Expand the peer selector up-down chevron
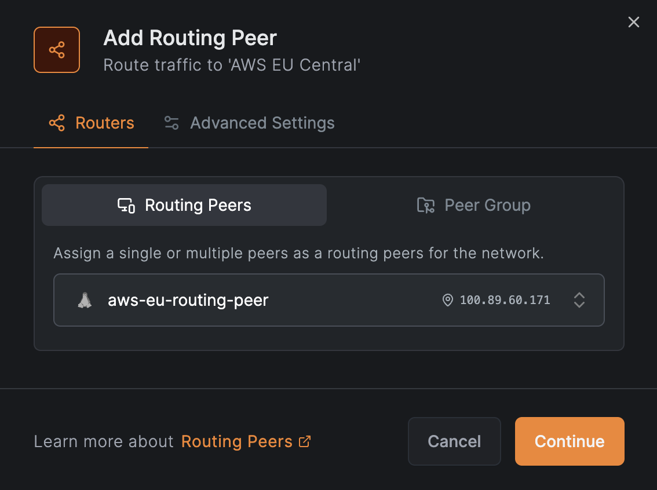 click(x=579, y=300)
